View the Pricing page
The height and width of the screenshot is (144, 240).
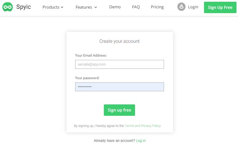click(x=157, y=7)
